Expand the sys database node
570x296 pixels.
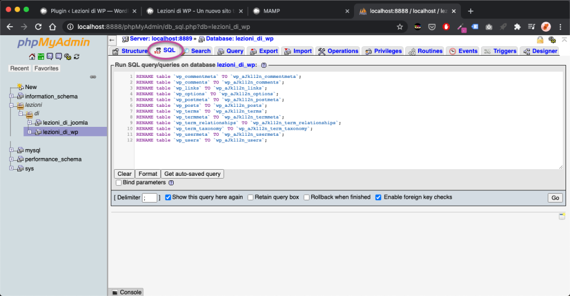tap(11, 168)
